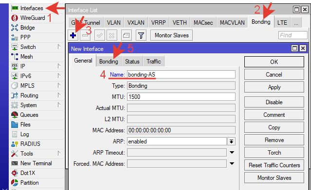
Task: Click the Find search box
Action: (x=293, y=35)
